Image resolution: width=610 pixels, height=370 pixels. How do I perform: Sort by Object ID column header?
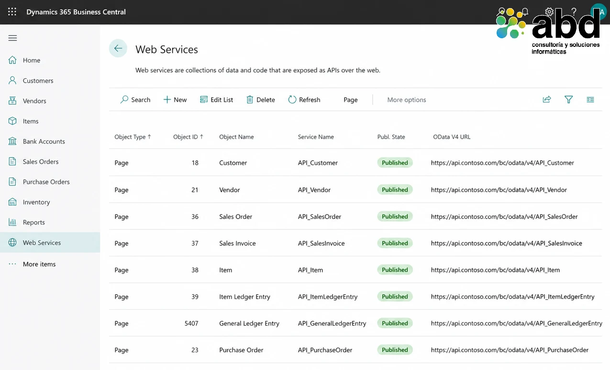tap(188, 137)
